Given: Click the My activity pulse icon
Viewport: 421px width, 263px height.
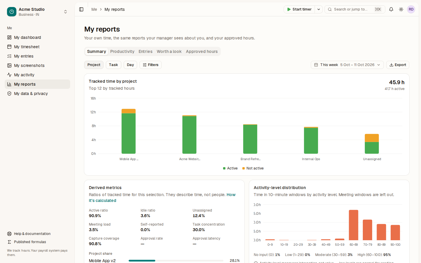Looking at the screenshot, I should point(9,75).
